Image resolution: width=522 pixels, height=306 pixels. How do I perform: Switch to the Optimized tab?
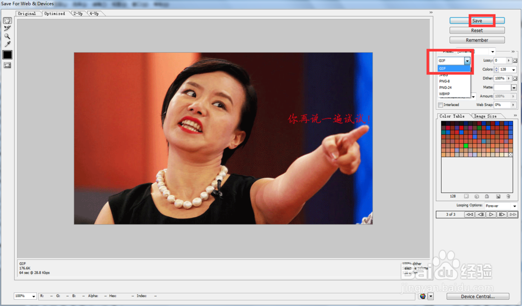(x=55, y=14)
